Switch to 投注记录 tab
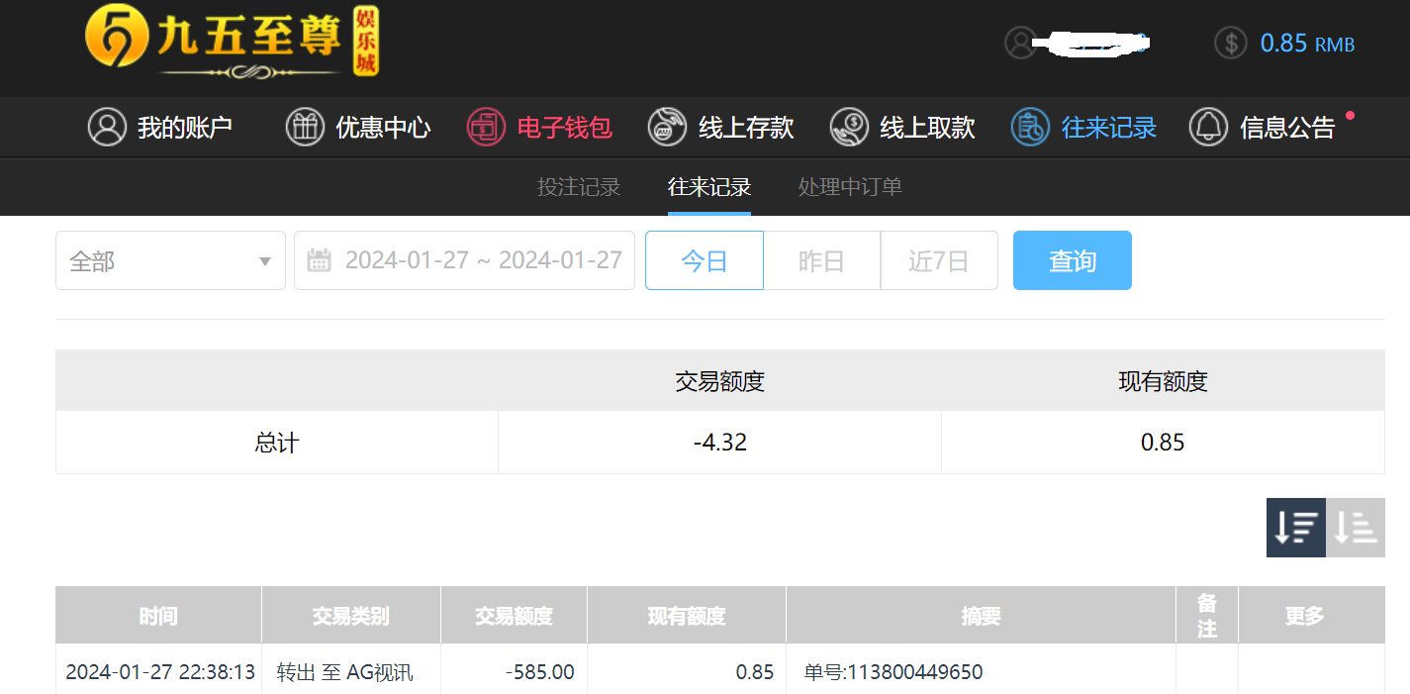 (x=579, y=186)
